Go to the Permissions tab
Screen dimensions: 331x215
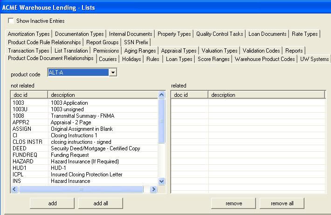[106, 51]
